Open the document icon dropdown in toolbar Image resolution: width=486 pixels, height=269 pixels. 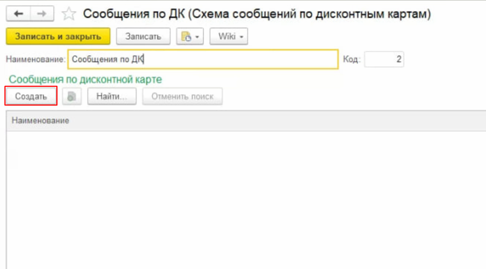pyautogui.click(x=190, y=36)
